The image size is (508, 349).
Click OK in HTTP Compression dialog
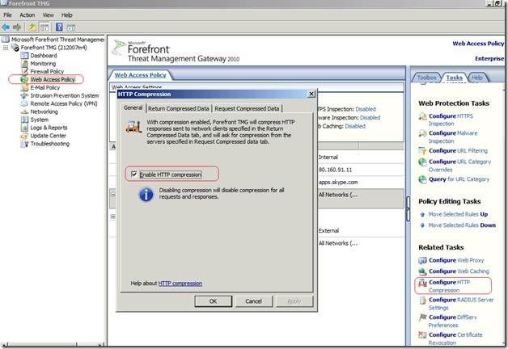tap(214, 301)
